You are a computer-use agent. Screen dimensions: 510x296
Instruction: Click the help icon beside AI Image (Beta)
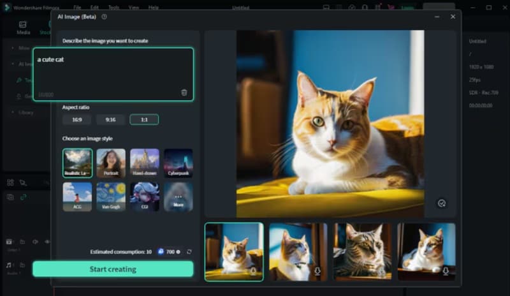click(104, 17)
